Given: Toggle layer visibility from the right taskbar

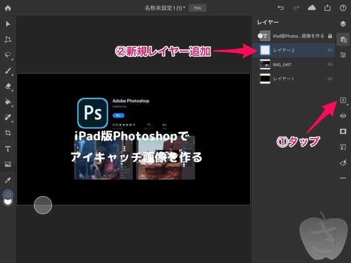Looking at the screenshot, I should click(343, 116).
